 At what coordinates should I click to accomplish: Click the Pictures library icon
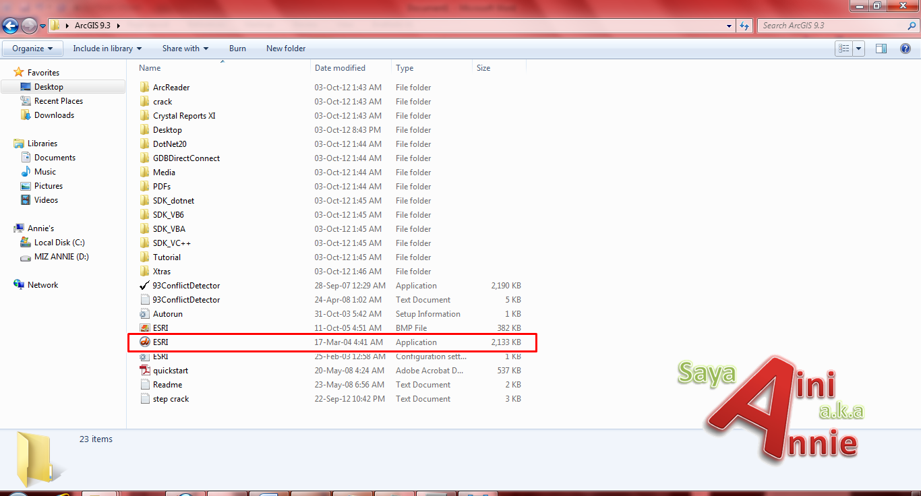point(26,186)
